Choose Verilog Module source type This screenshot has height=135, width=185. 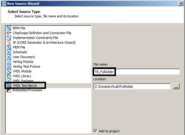point(23,62)
